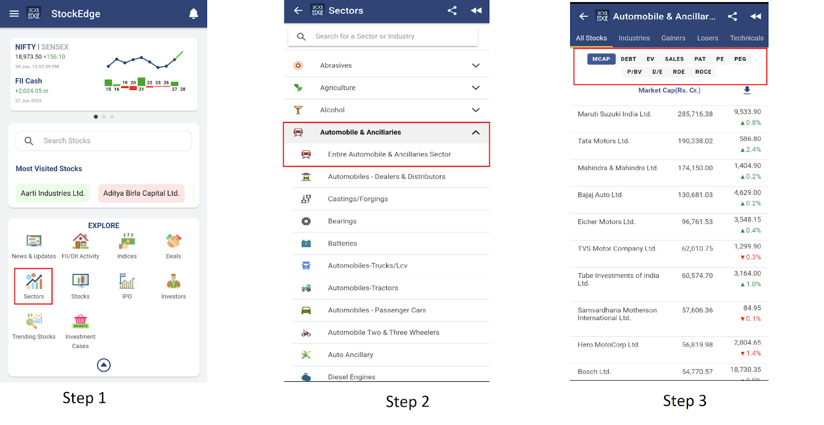Select SALES filter chip
The width and height of the screenshot is (824, 425).
674,59
